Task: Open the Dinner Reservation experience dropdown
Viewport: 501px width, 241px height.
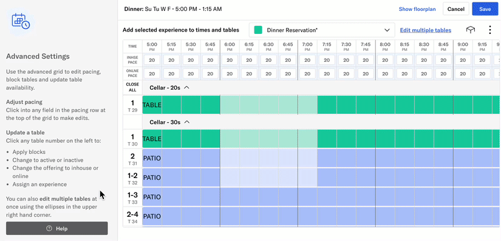Action: pos(322,30)
